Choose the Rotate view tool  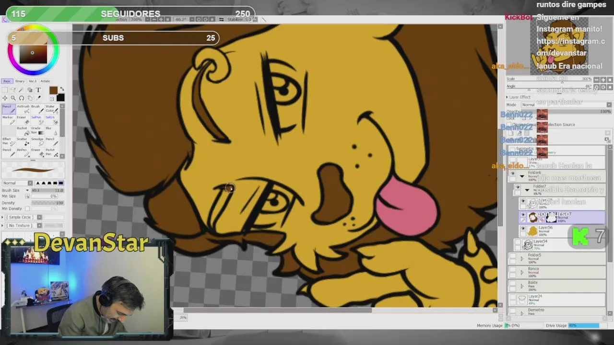22,98
